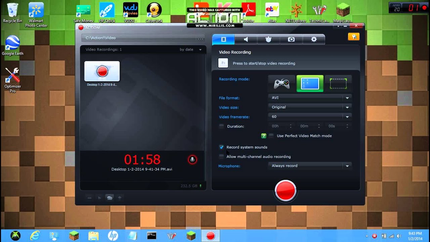The image size is (430, 242).
Task: Expand the Video size Original dropdown
Action: [x=310, y=107]
